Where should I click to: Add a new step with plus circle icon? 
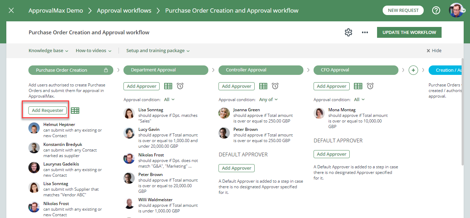click(413, 70)
